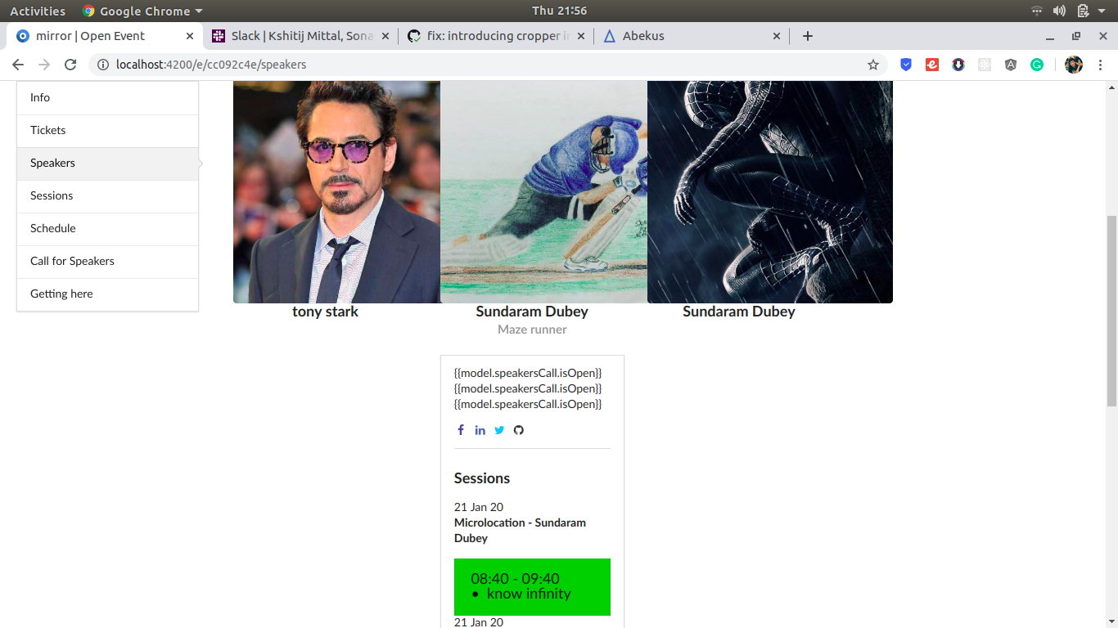Click the Maze runner subtitle
This screenshot has width=1118, height=628.
(532, 330)
